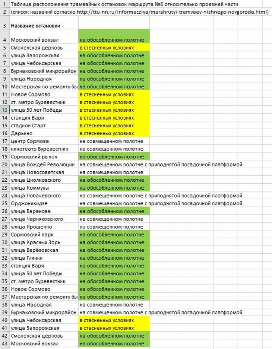Select 'улица Вождей Революции' cell
This screenshot has height=349, width=272.
point(44,164)
